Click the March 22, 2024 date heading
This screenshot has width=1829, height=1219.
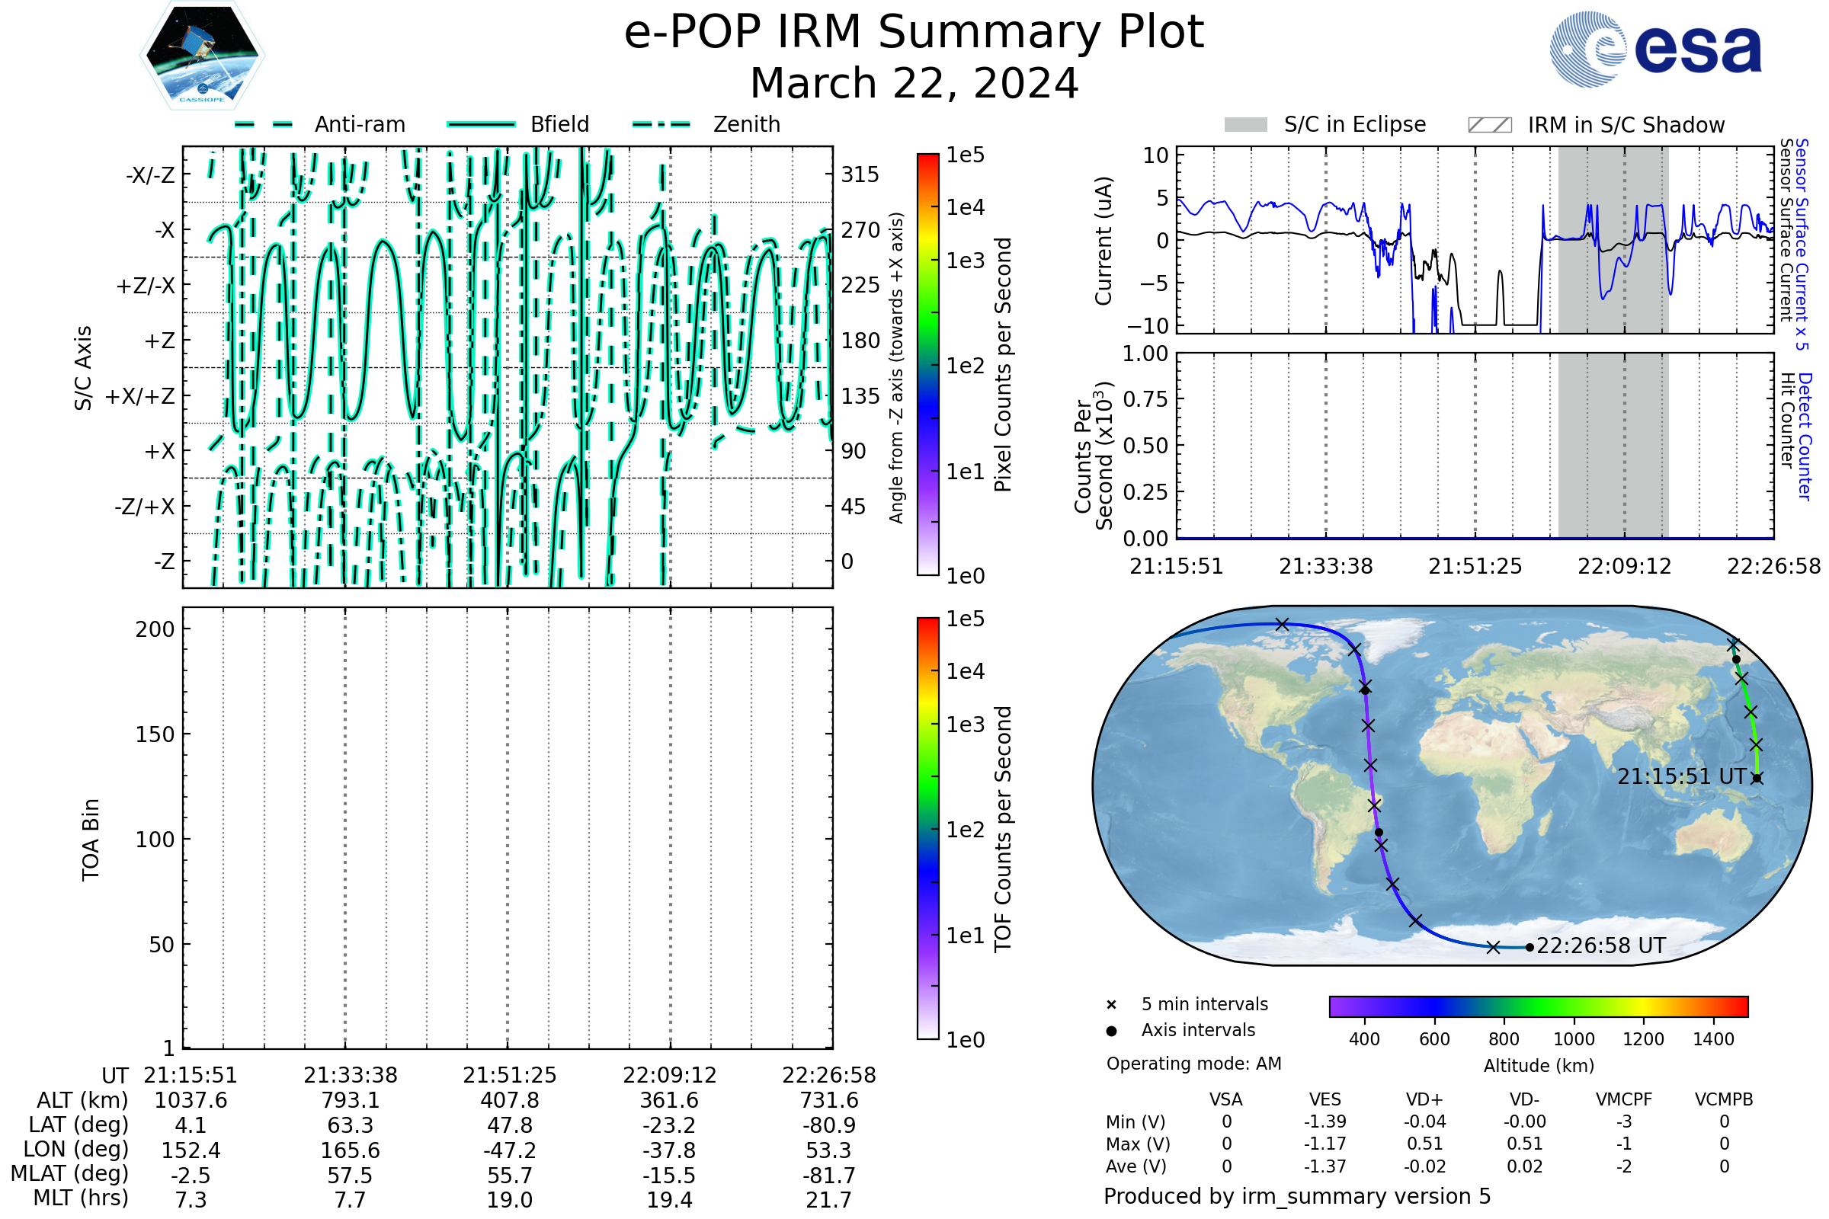click(914, 83)
